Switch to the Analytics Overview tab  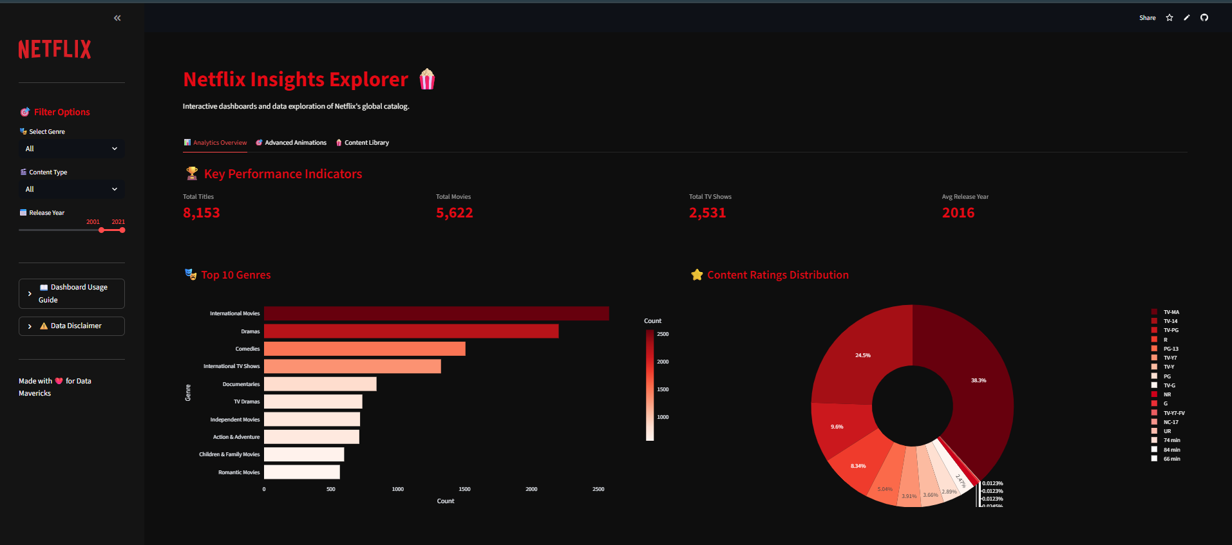(215, 143)
